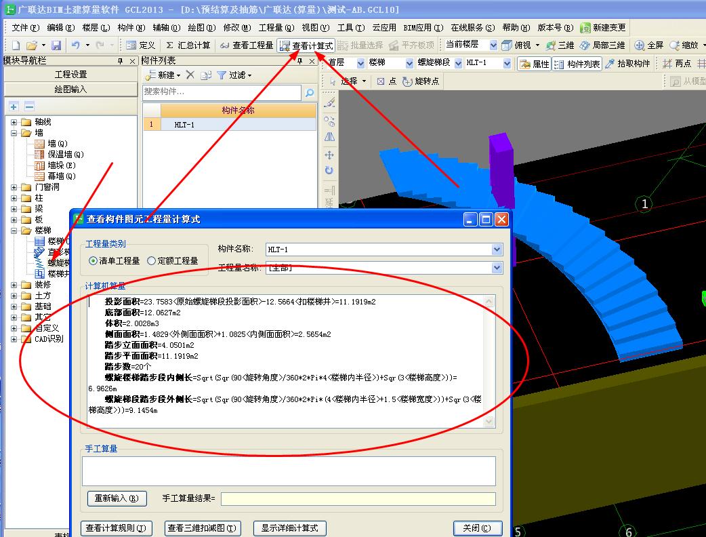Choose the 旋转点 rotate point tool

coord(421,81)
